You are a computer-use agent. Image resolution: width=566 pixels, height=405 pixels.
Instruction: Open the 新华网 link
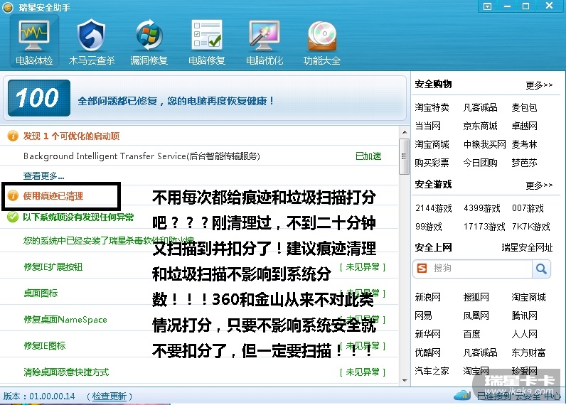428,334
